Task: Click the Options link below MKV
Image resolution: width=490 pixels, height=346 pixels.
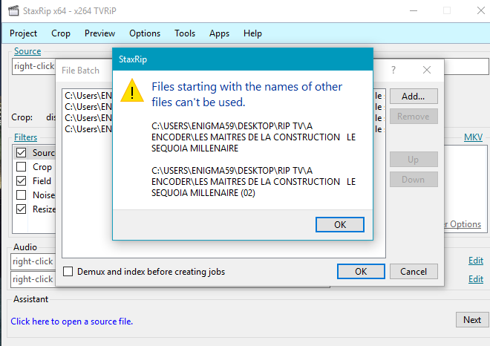Action: pos(463,224)
